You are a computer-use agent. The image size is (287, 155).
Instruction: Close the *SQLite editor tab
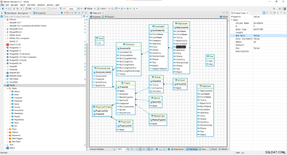[x=103, y=13]
